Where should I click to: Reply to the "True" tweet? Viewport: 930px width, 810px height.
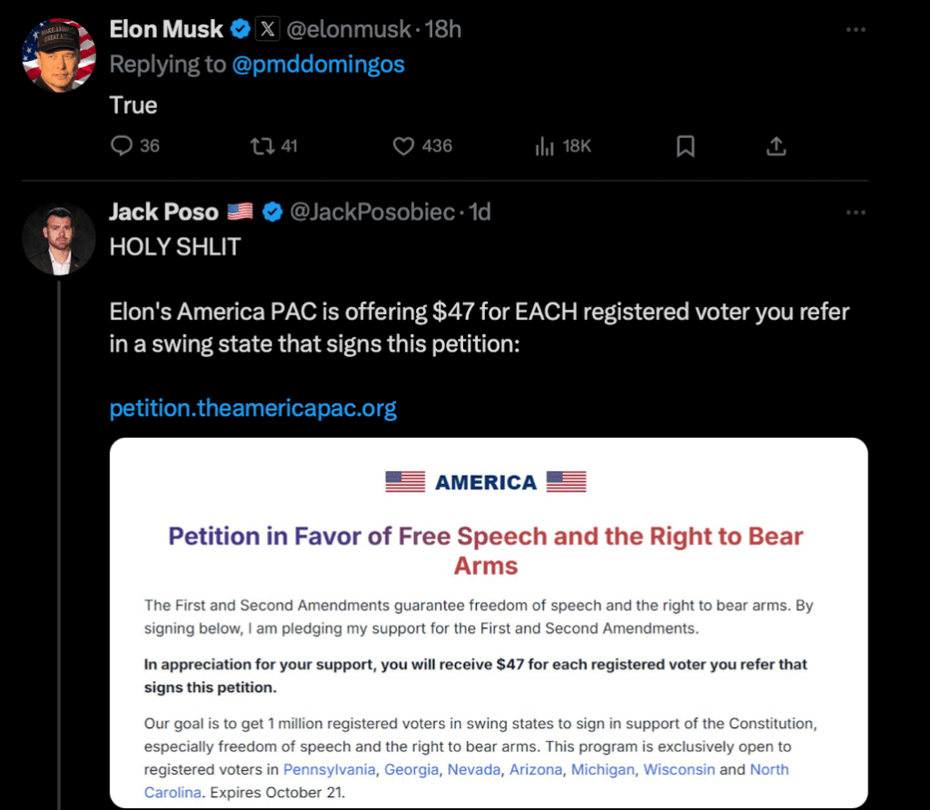(122, 146)
